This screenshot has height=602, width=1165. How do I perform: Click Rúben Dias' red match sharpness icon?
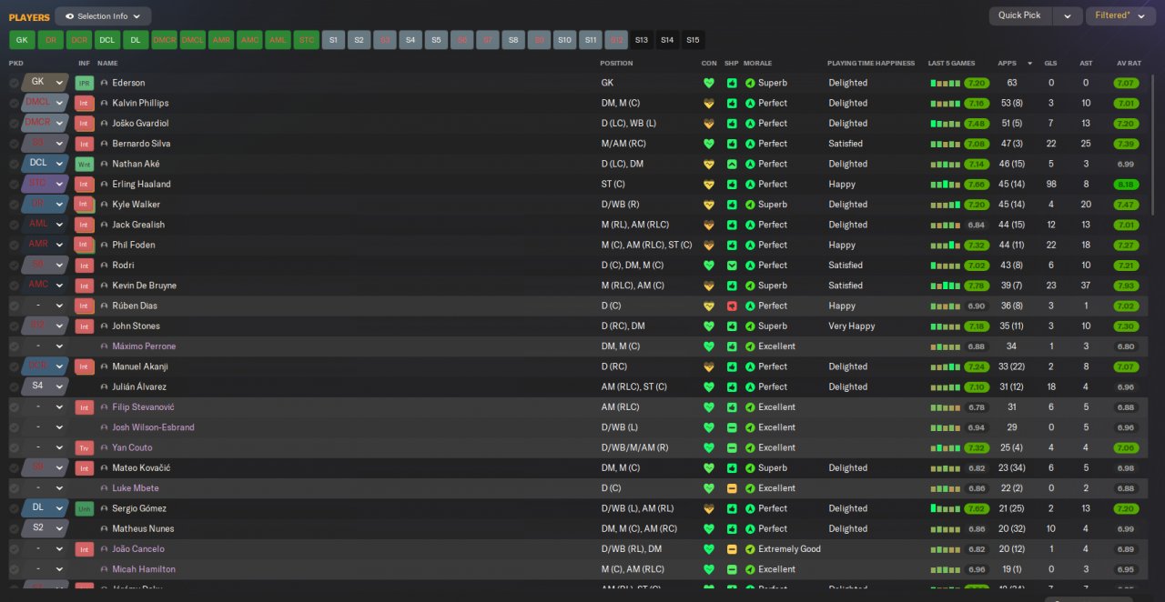click(x=732, y=306)
